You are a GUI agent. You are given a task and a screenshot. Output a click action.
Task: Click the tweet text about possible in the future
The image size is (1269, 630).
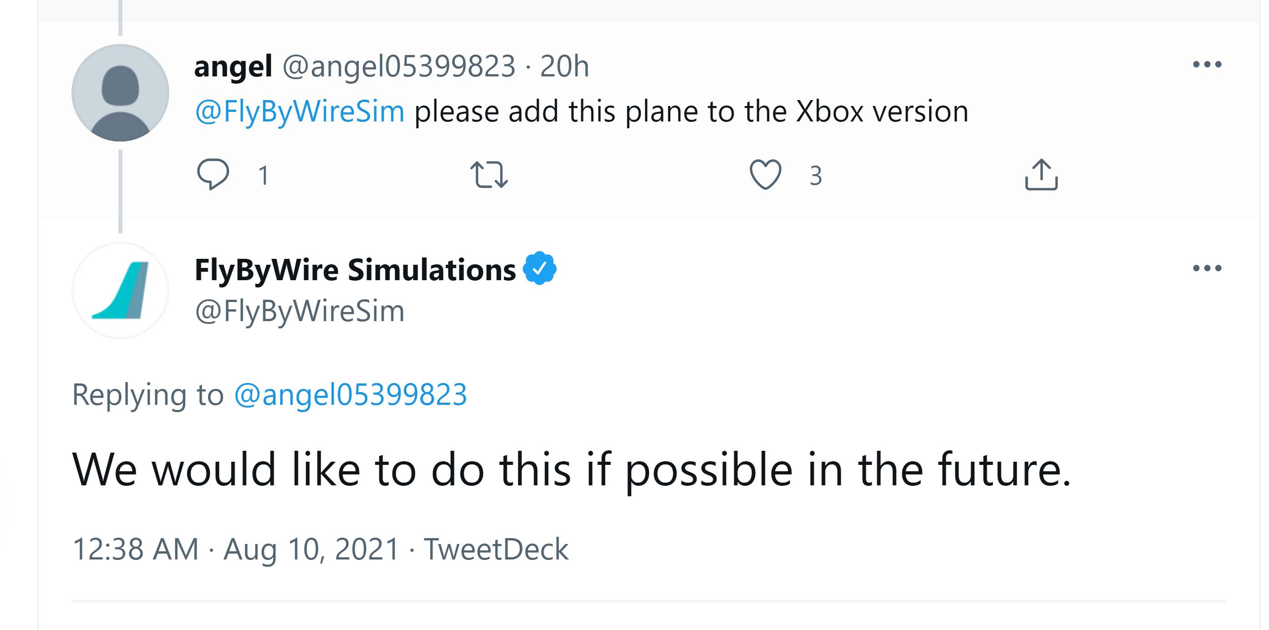coord(571,470)
